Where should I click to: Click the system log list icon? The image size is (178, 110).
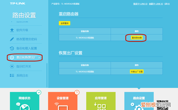click(12, 75)
